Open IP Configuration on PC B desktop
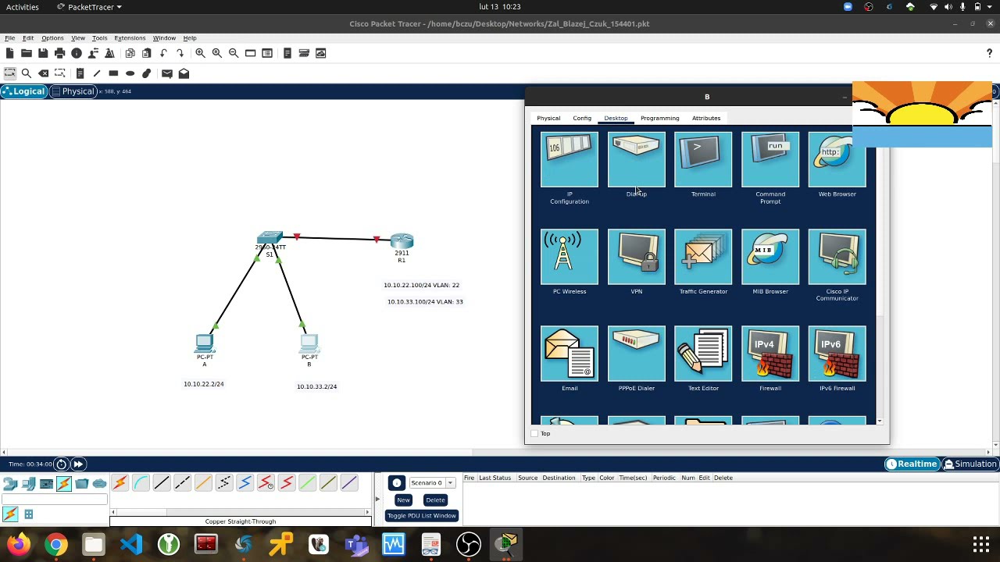This screenshot has height=562, width=1000. (570, 160)
